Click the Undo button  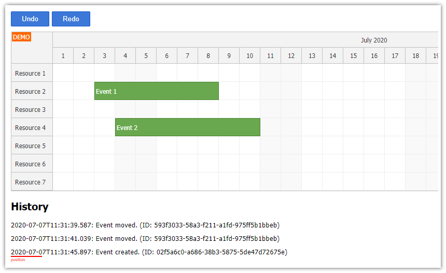[x=30, y=19]
